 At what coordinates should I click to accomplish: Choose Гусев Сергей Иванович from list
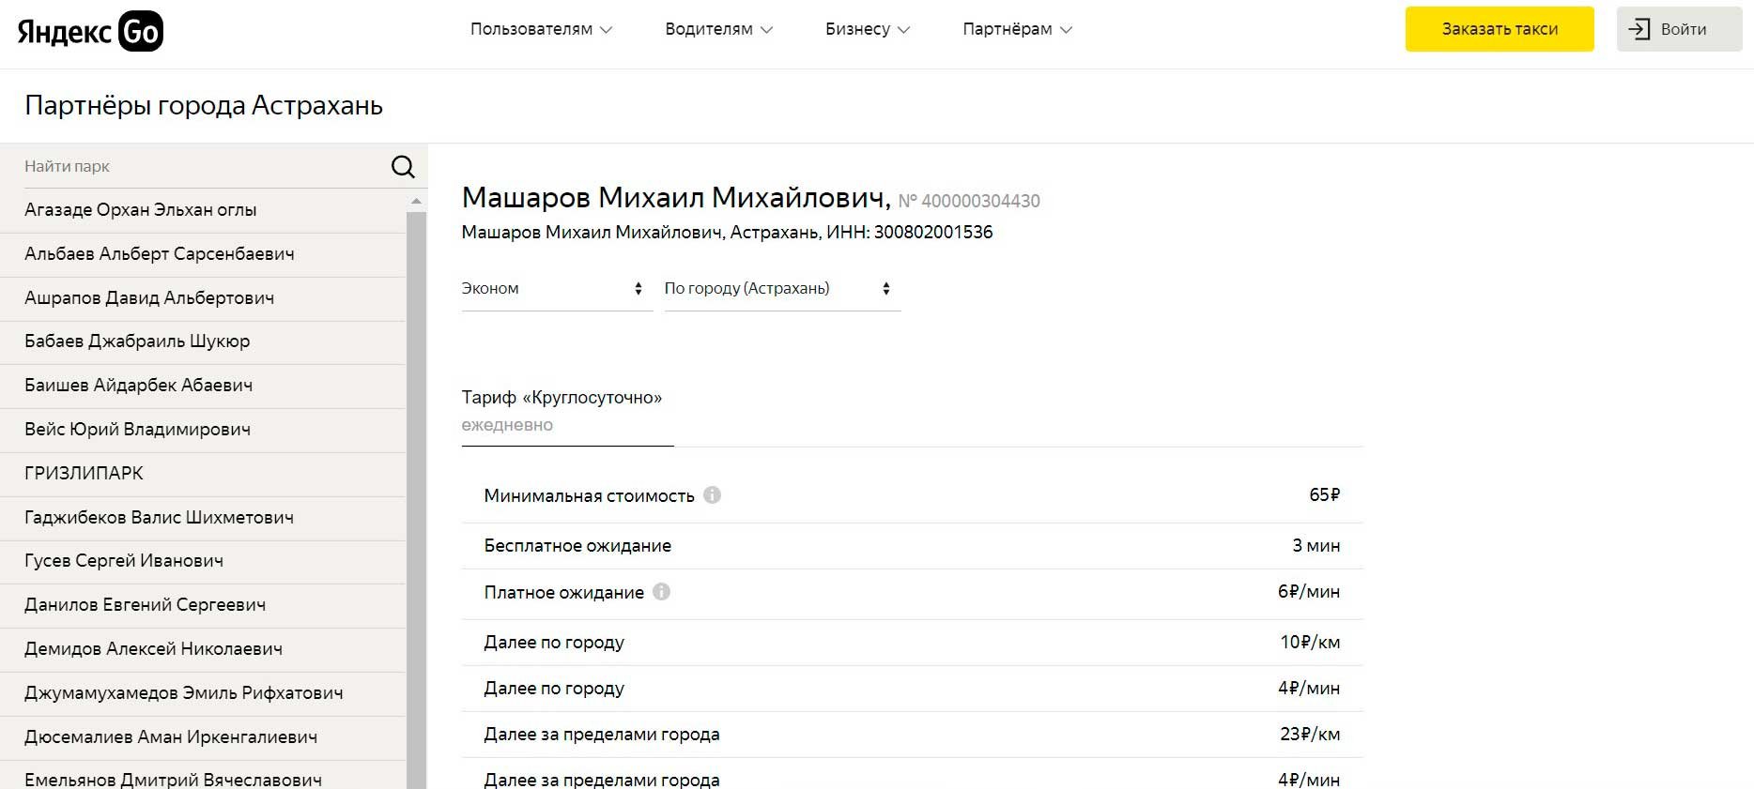pyautogui.click(x=124, y=561)
